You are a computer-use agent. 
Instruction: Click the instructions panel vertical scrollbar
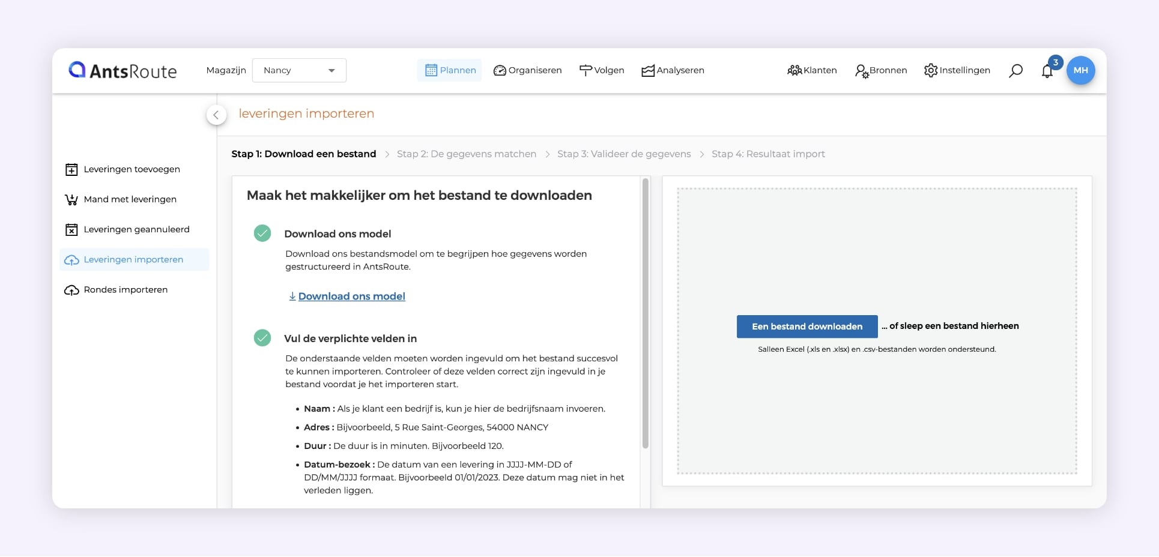pos(646,312)
